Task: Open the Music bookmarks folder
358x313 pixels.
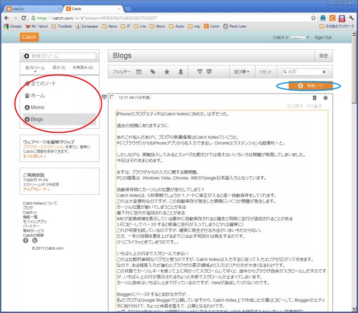Action: (x=158, y=26)
